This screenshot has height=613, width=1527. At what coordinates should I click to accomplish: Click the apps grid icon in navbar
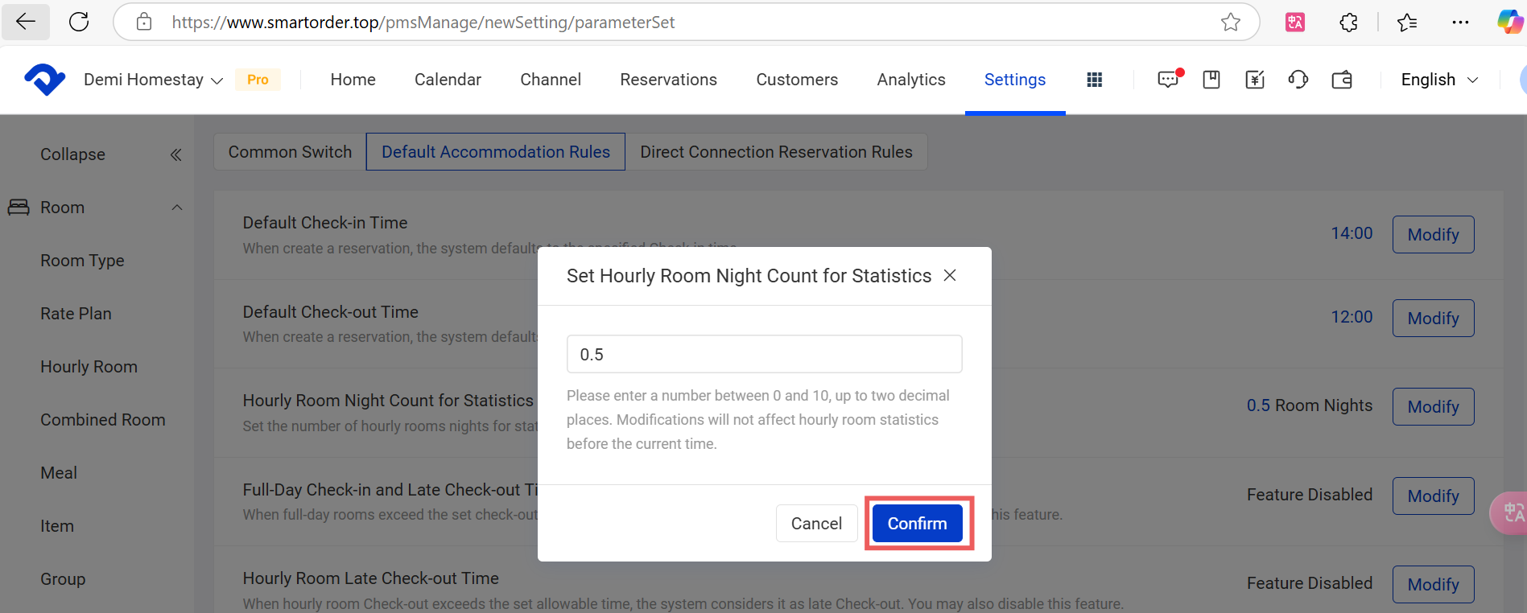tap(1094, 80)
